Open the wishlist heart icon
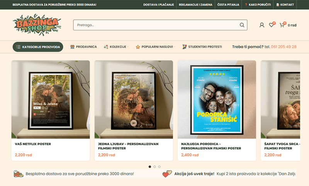This screenshot has height=186, width=309. 272,25
